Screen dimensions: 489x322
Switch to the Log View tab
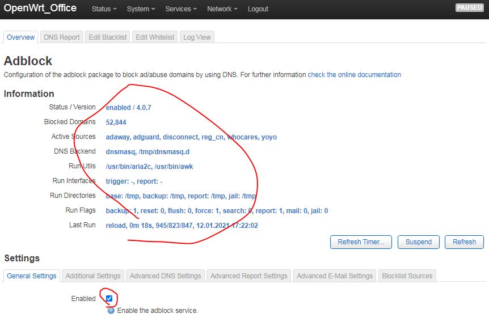(197, 37)
